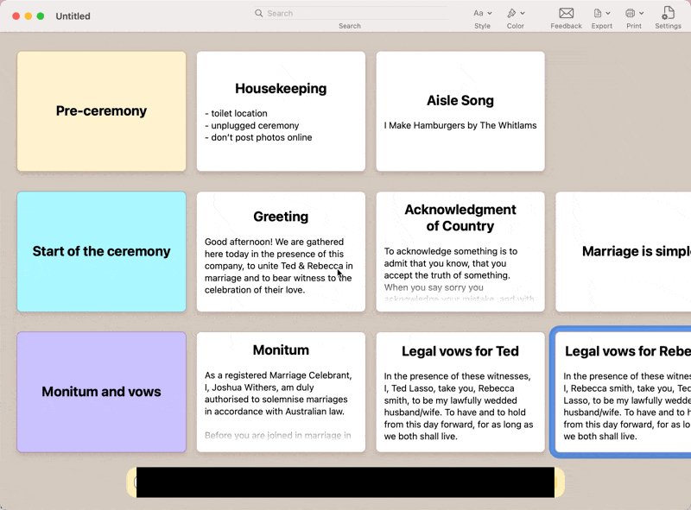
Task: Select the Housekeeping card
Action: (281, 111)
